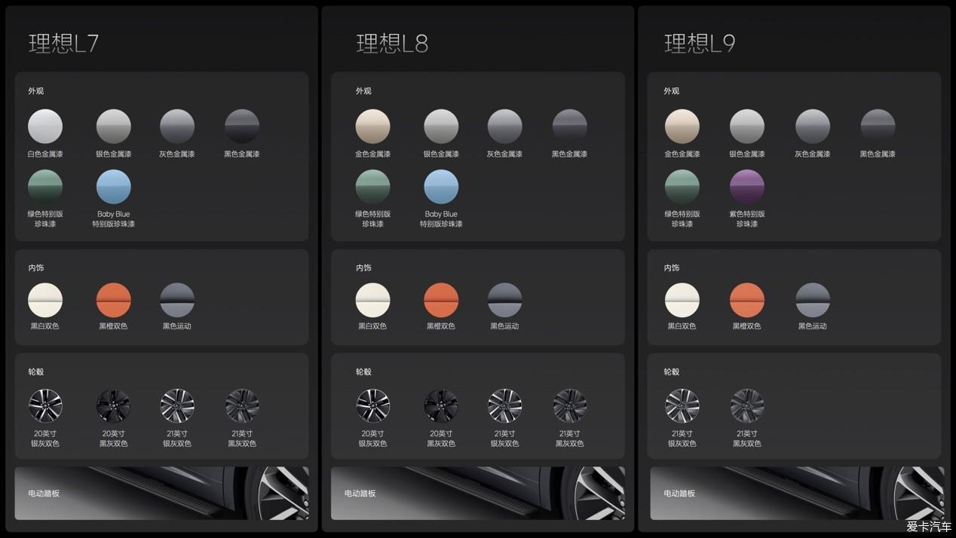The height and width of the screenshot is (538, 956).
Task: Click the 理想L7 heading
Action: 63,43
